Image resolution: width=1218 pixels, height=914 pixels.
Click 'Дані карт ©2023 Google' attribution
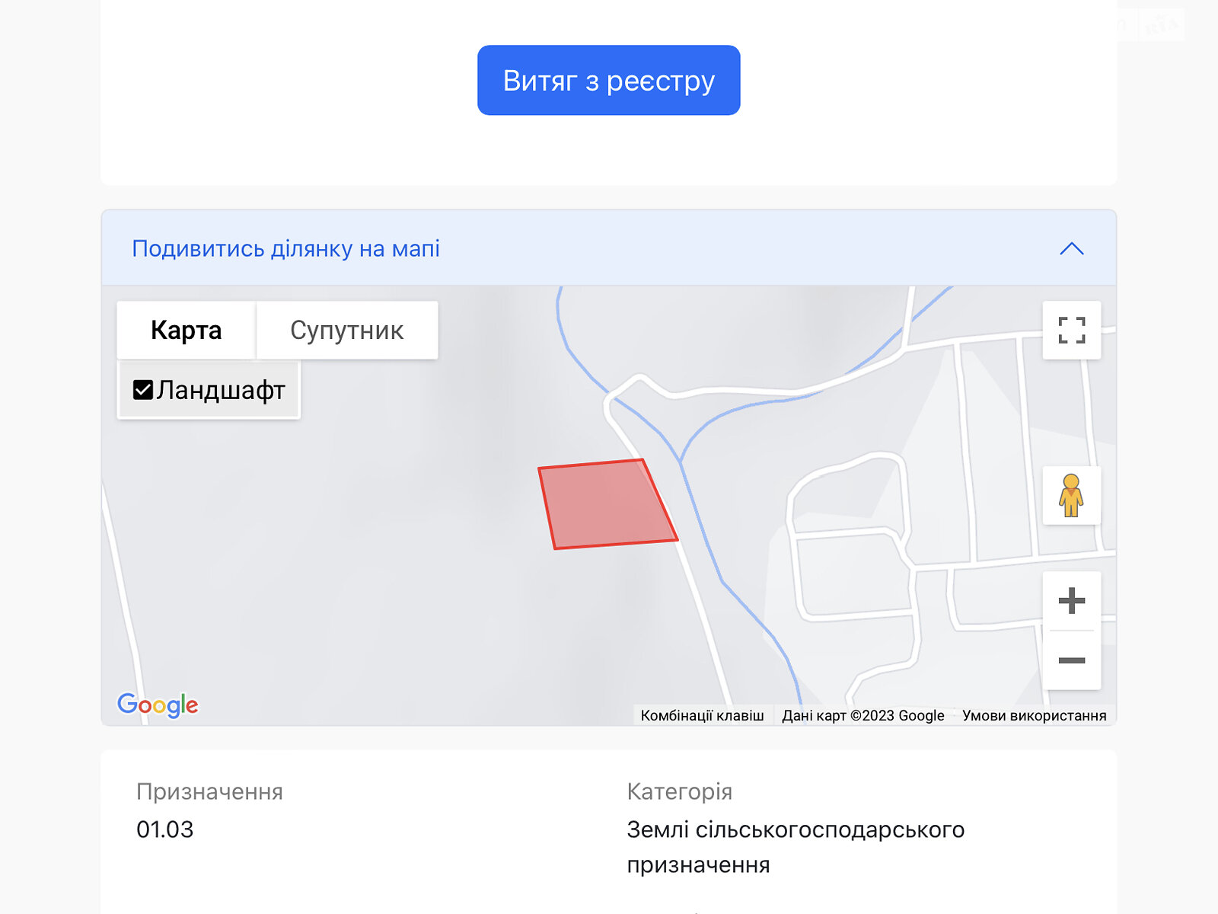coord(862,716)
